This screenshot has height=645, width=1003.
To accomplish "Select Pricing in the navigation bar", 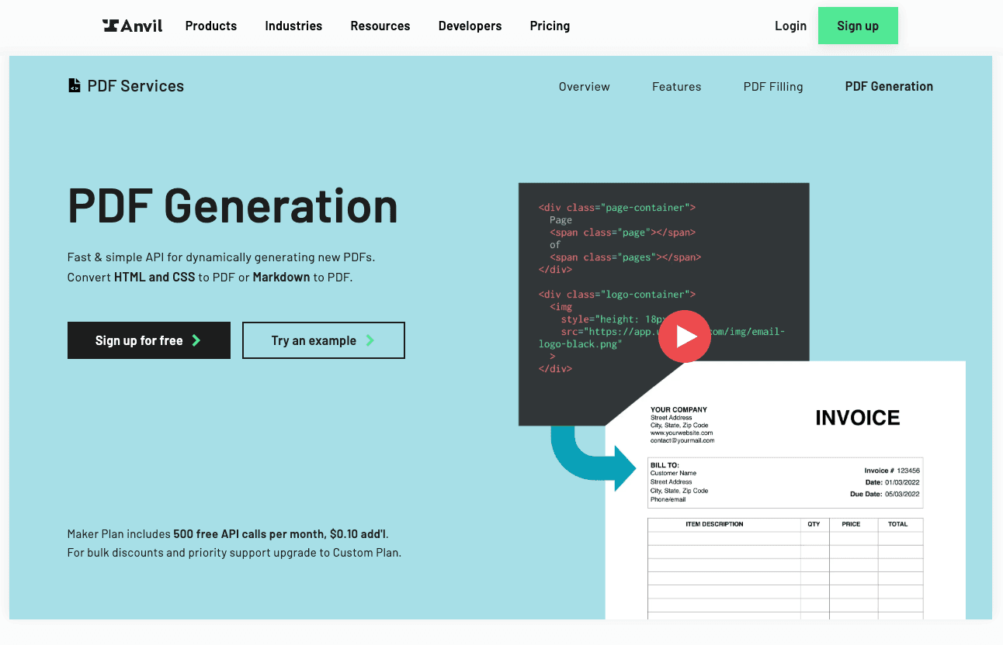I will (550, 26).
